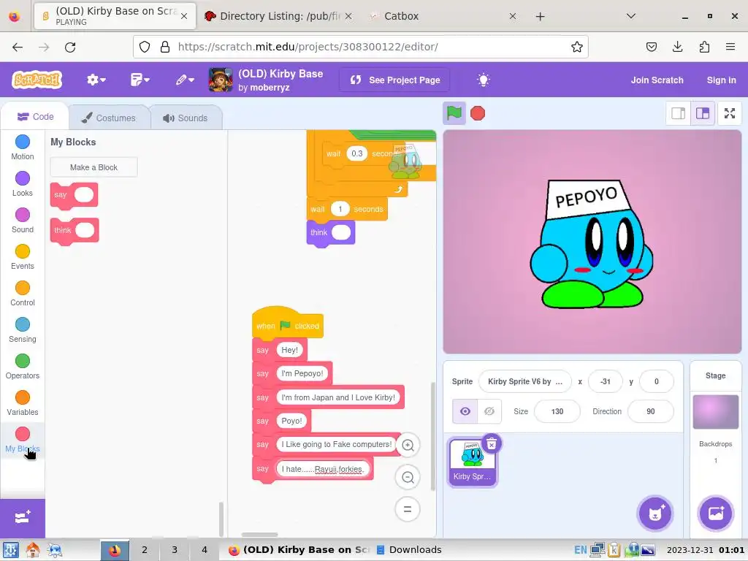Zoom out on the code workspace
Viewport: 748px width, 561px height.
pos(408,477)
